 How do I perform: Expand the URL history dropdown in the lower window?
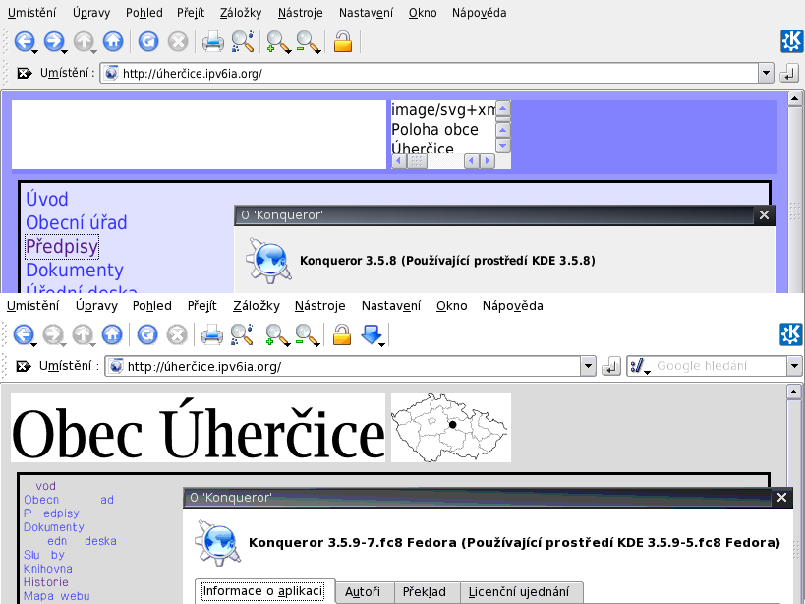[588, 366]
